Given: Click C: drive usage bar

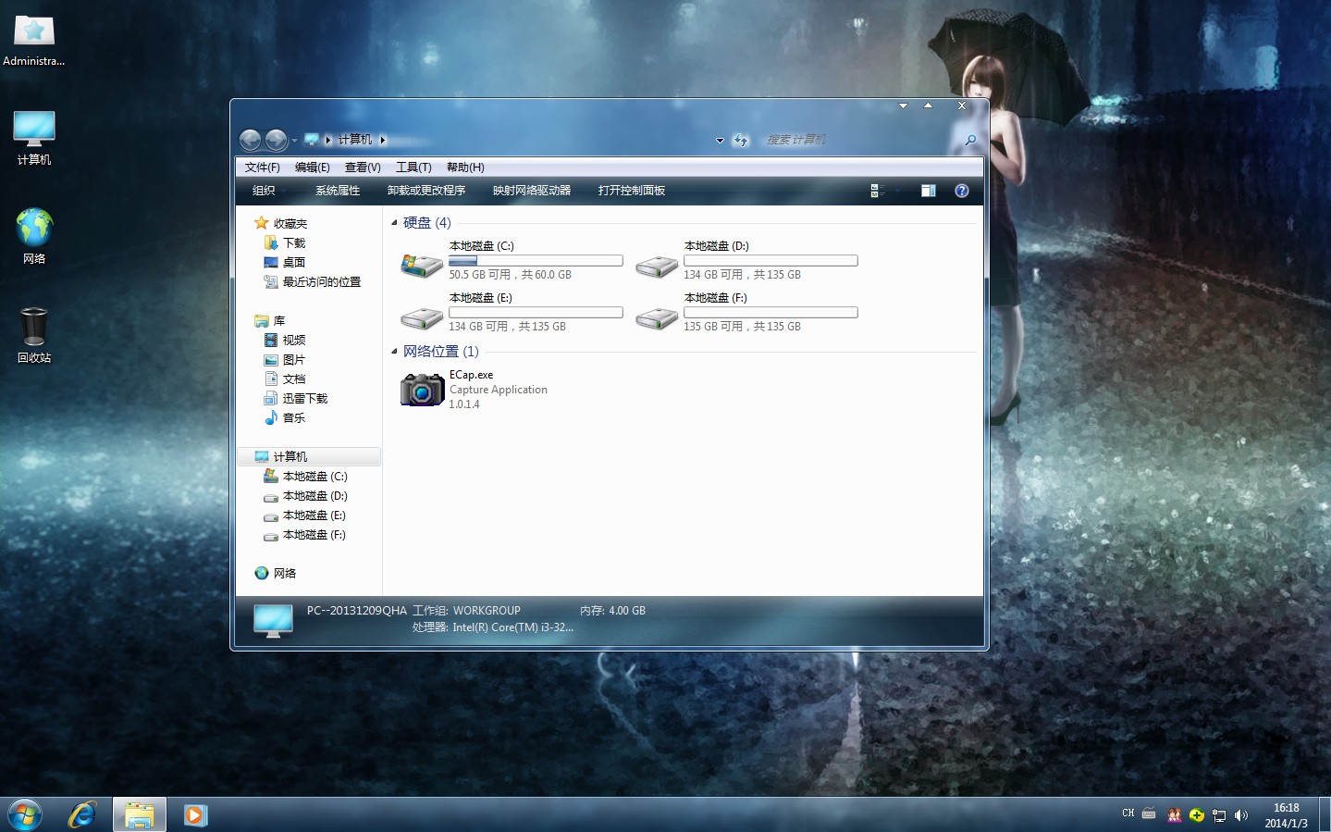Looking at the screenshot, I should (x=536, y=261).
